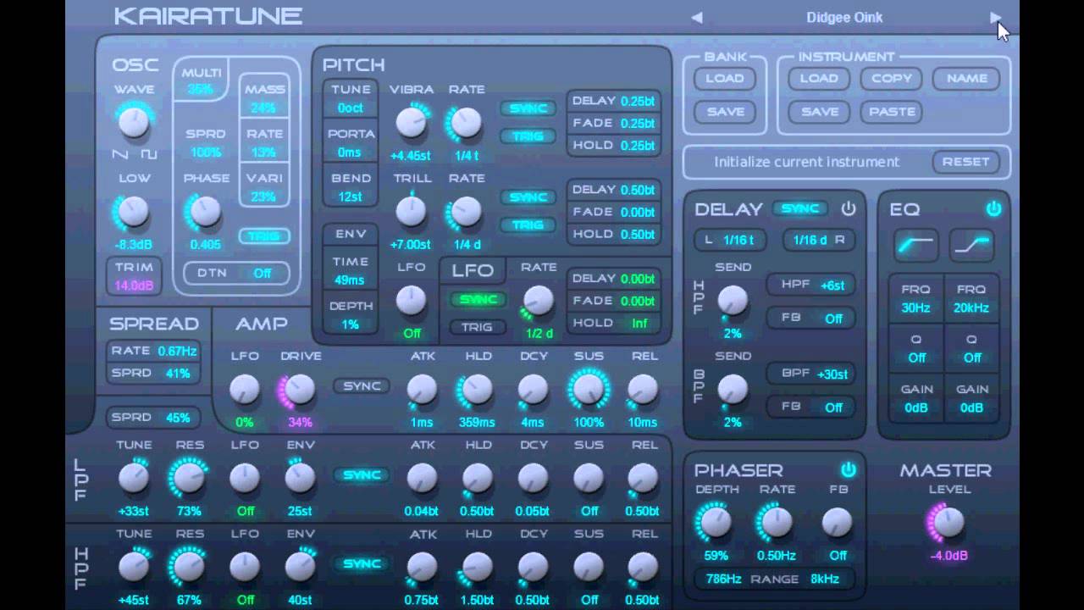
Task: Toggle the LFO SYNC button
Action: tap(478, 300)
